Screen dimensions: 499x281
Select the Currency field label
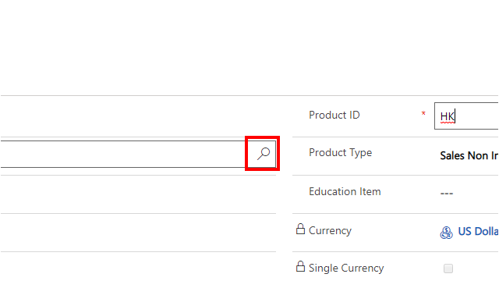[x=330, y=230]
